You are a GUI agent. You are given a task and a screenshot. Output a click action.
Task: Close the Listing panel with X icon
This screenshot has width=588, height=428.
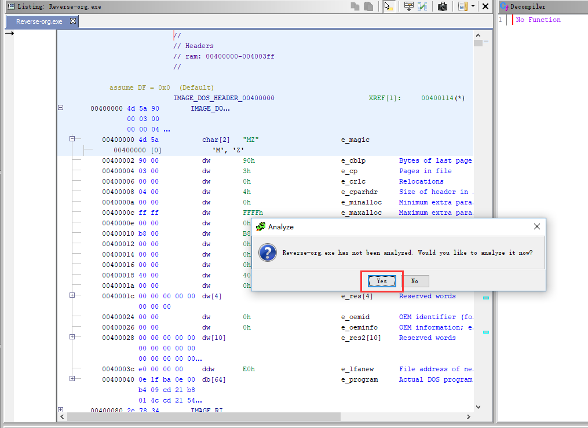pos(485,6)
